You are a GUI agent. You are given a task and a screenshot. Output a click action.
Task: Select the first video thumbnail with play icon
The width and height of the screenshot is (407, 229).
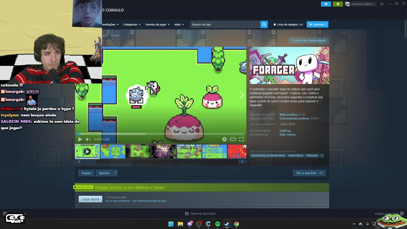[x=87, y=151]
